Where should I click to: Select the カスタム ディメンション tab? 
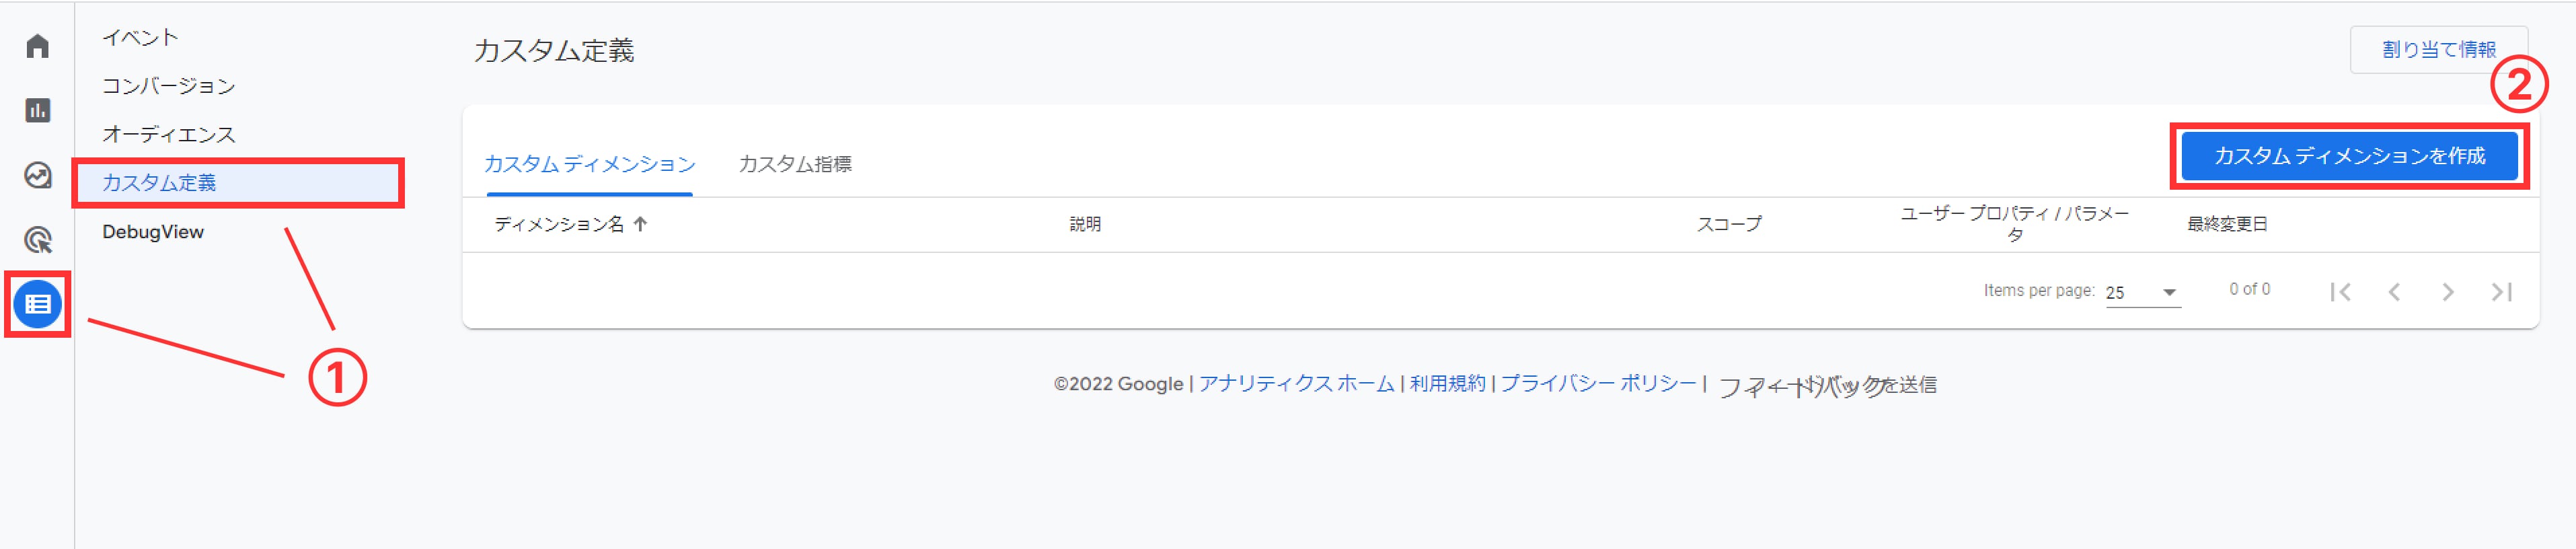point(589,164)
